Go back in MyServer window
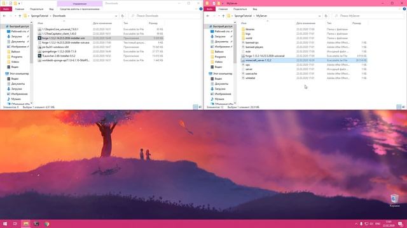Viewport: 407px width, 228px height. point(208,16)
